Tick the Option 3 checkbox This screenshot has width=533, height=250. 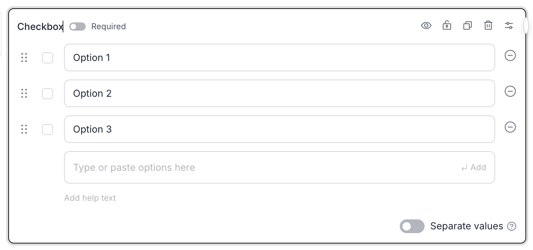tap(48, 129)
